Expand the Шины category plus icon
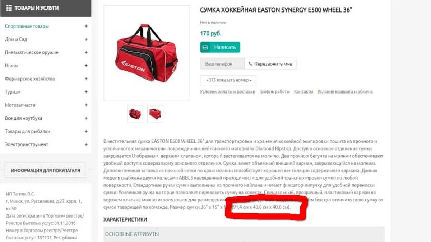431x242 pixels. [x=86, y=66]
